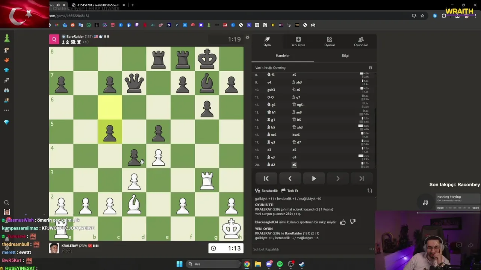The width and height of the screenshot is (481, 270).
Task: Open the Learn graduation cap sidebar icon
Action: 6,70
